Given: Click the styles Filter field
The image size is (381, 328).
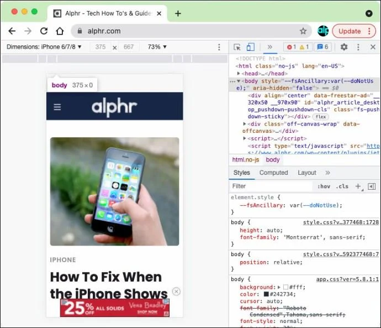Looking at the screenshot, I should click(x=271, y=186).
